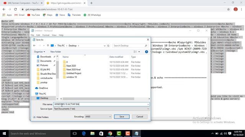Open File Explorer from the taskbar
Screen dimensions: 245x137
click(x=92, y=134)
